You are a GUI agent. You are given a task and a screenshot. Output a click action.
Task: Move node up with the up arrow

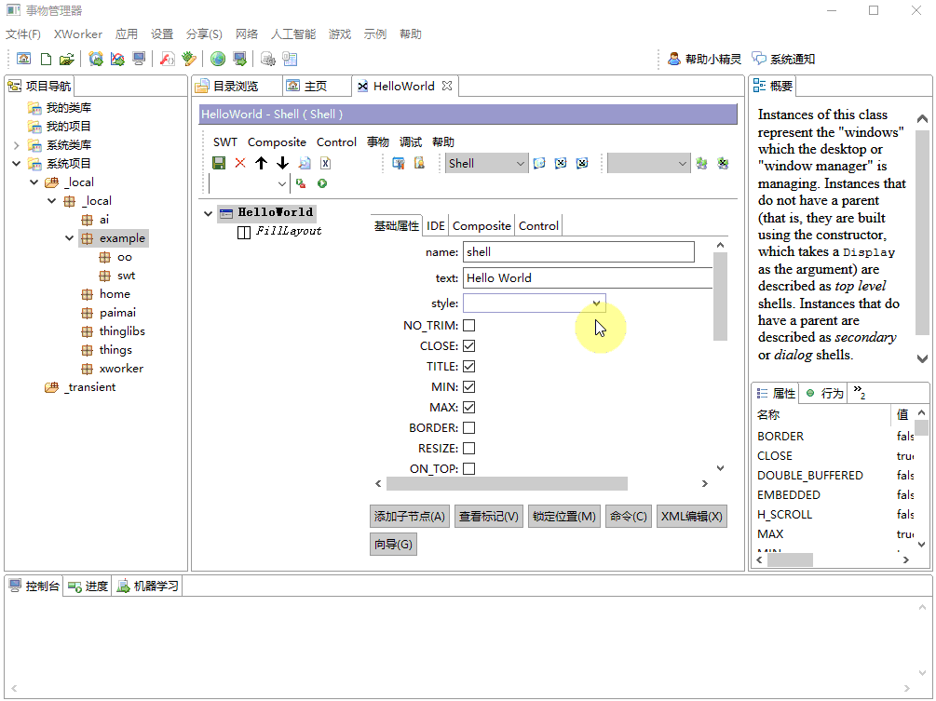coord(261,163)
